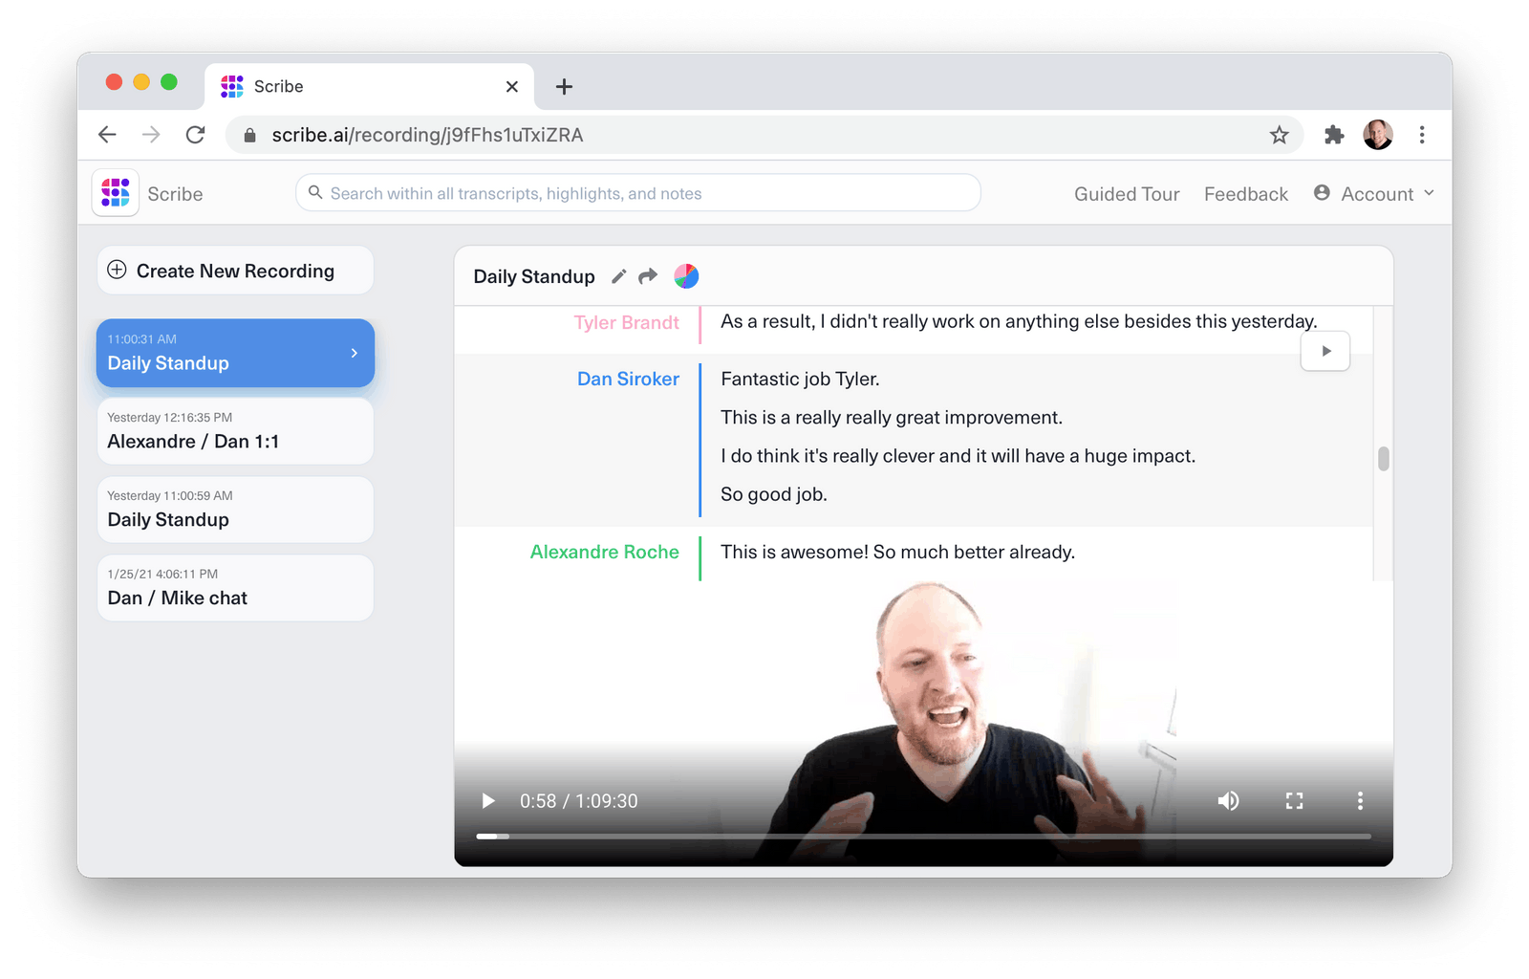Open the Guided Tour
Image resolution: width=1529 pixels, height=979 pixels.
click(x=1127, y=194)
